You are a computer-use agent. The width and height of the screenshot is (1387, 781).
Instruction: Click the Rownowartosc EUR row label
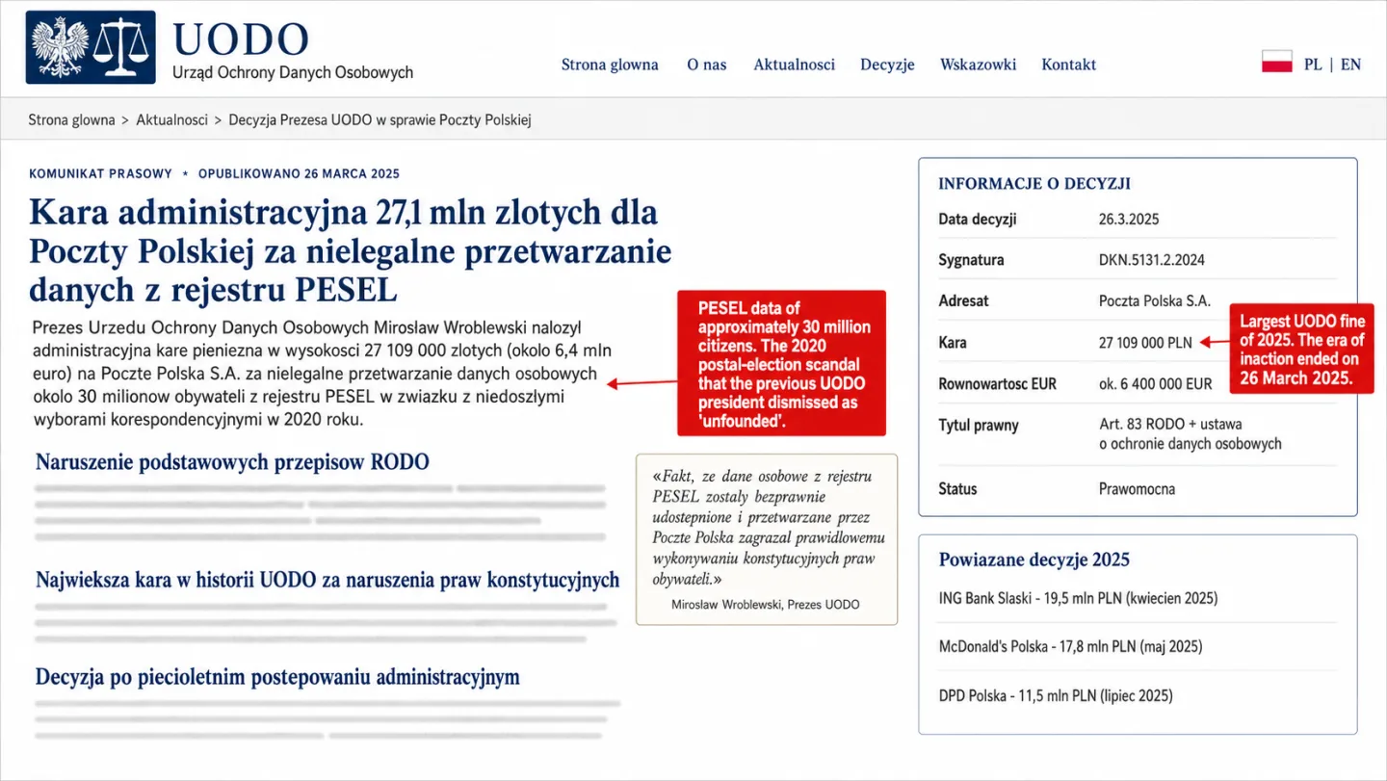pos(997,384)
